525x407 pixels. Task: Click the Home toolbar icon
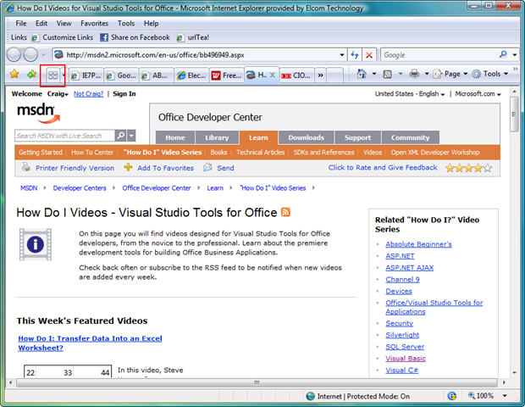coord(362,75)
